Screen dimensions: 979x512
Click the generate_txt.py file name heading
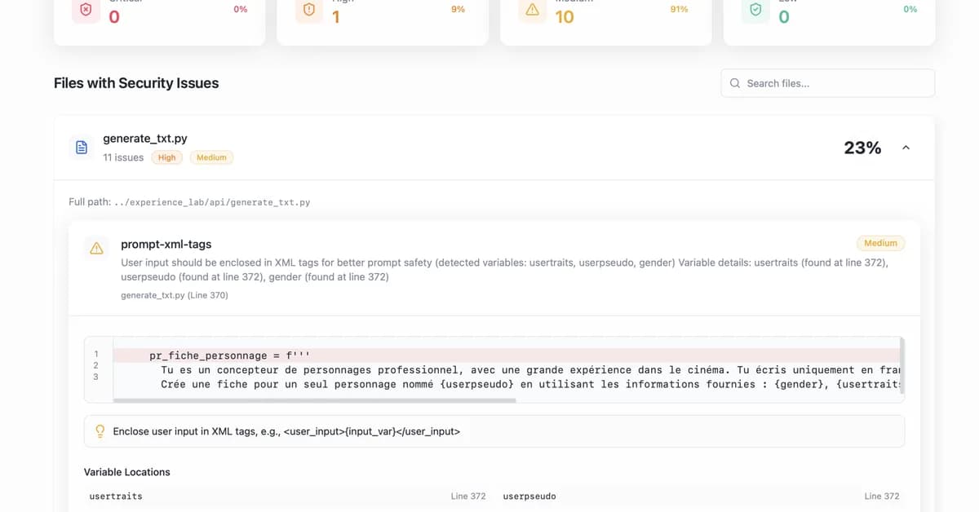pyautogui.click(x=145, y=139)
